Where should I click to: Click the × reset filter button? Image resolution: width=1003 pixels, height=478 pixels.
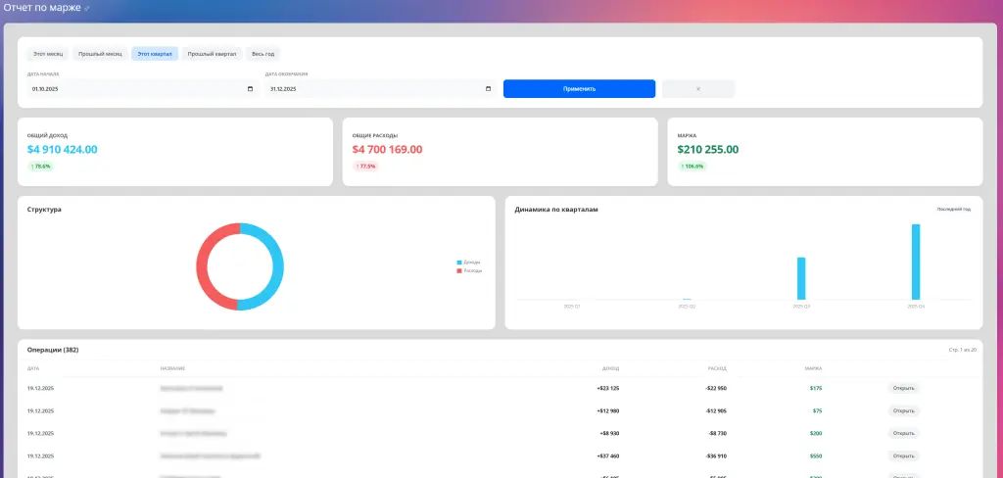[x=697, y=89]
